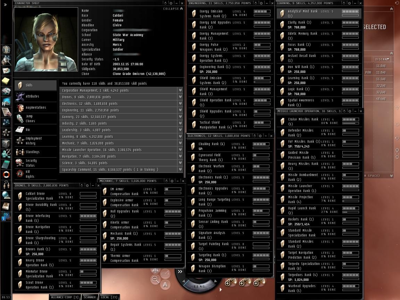Open the Kill Rights tab
Viewport: 400px width, 300px height.
coord(35,174)
